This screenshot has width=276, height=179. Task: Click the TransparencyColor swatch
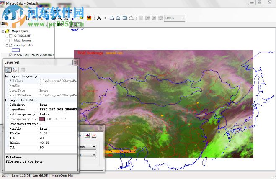pos(42,119)
